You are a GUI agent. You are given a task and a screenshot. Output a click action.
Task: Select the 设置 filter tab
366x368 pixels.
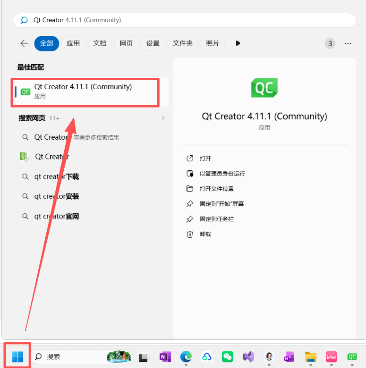click(153, 43)
